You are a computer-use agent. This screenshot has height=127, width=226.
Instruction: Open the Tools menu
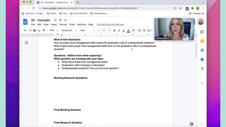point(72,24)
